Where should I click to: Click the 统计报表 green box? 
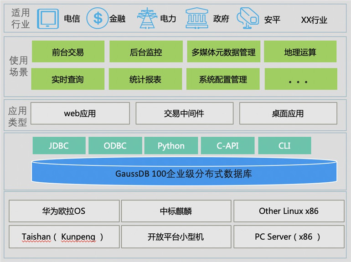145,79
